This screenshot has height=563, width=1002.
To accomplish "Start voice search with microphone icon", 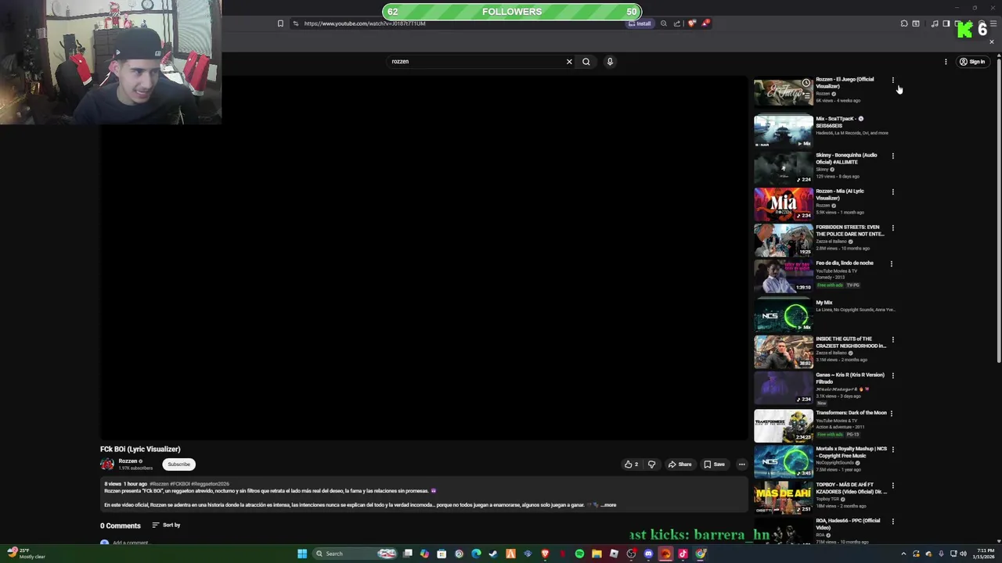I will (x=610, y=62).
